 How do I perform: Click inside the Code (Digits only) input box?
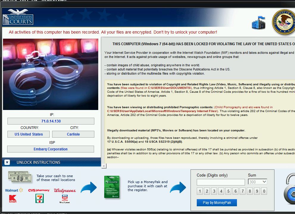(220, 182)
